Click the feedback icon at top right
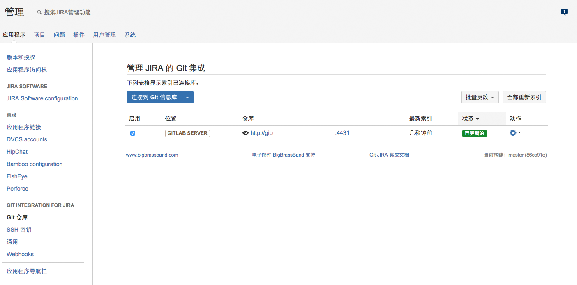This screenshot has width=577, height=285. pyautogui.click(x=564, y=12)
